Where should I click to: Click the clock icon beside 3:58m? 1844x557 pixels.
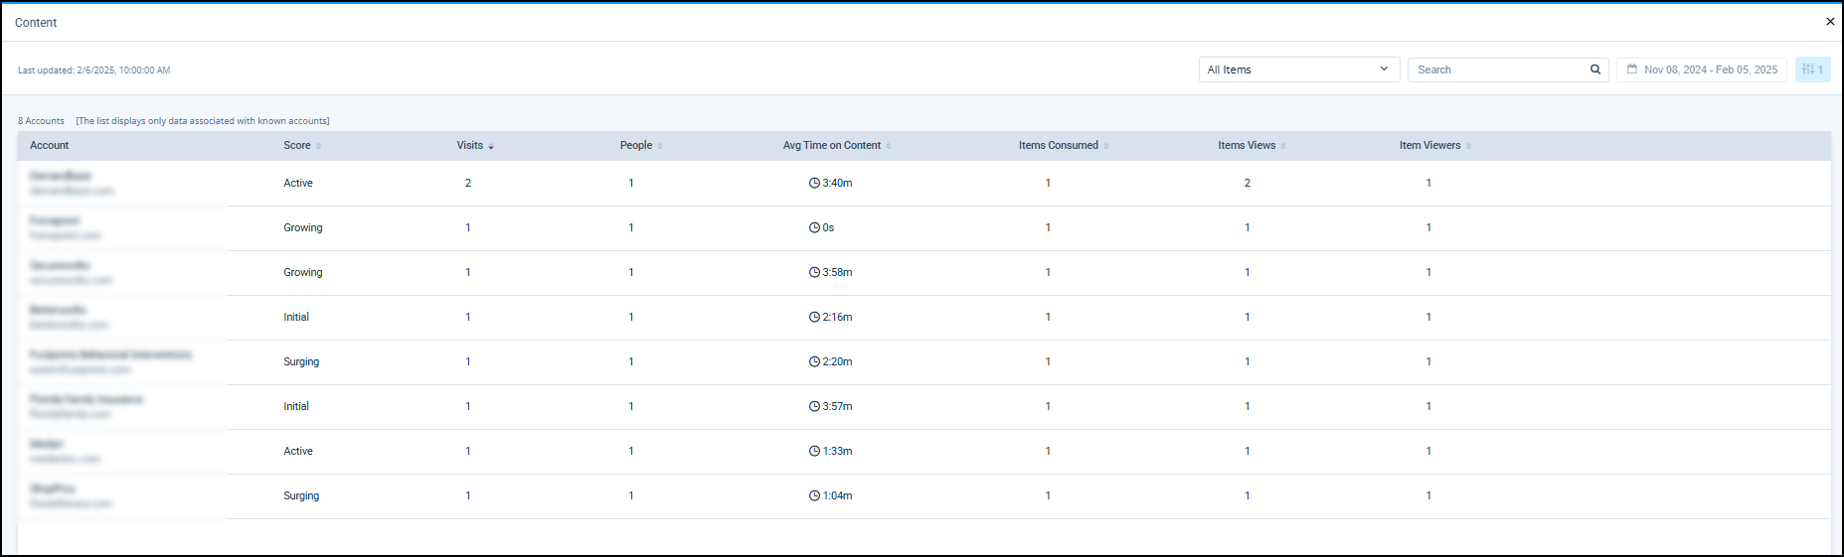click(814, 272)
